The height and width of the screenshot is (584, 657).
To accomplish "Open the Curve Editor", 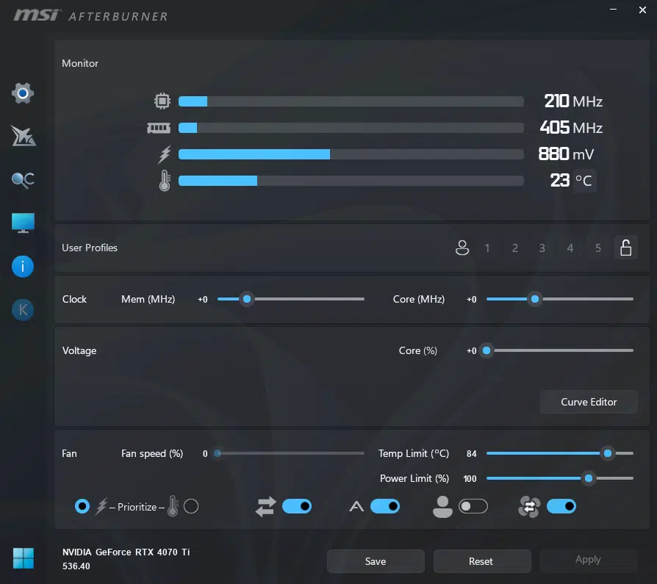I will (x=589, y=402).
